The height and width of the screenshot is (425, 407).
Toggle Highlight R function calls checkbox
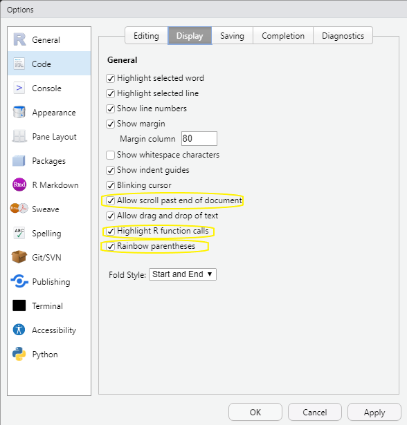[x=110, y=232]
